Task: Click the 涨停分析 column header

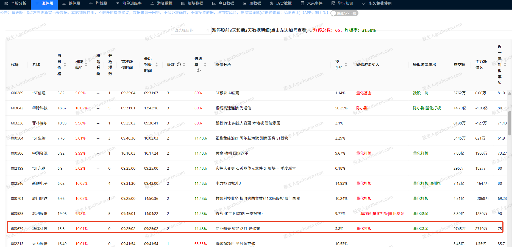Action: [x=223, y=65]
